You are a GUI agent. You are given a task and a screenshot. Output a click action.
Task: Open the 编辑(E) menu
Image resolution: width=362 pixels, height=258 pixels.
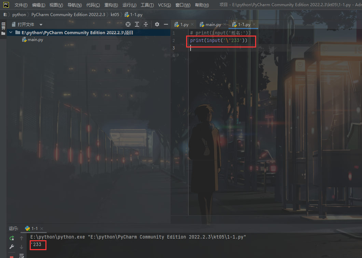(39, 5)
